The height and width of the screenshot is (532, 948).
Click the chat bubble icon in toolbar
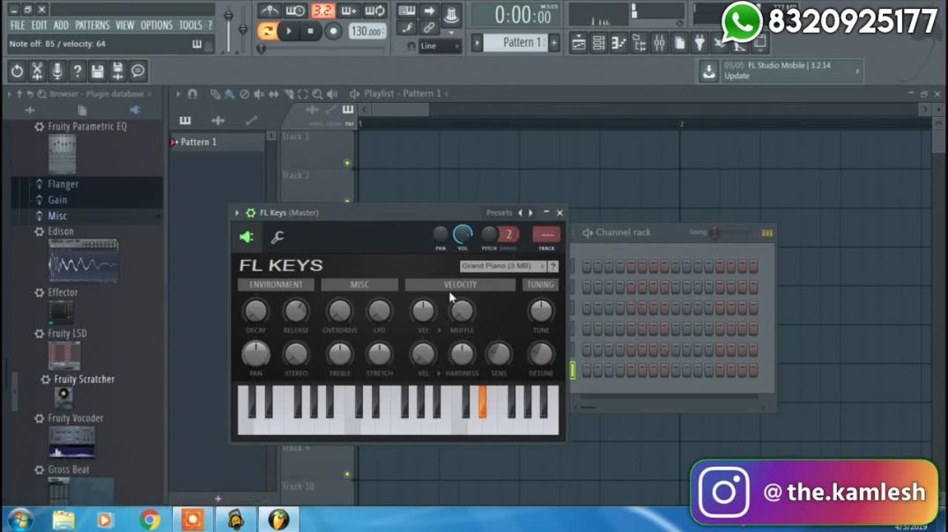point(137,71)
